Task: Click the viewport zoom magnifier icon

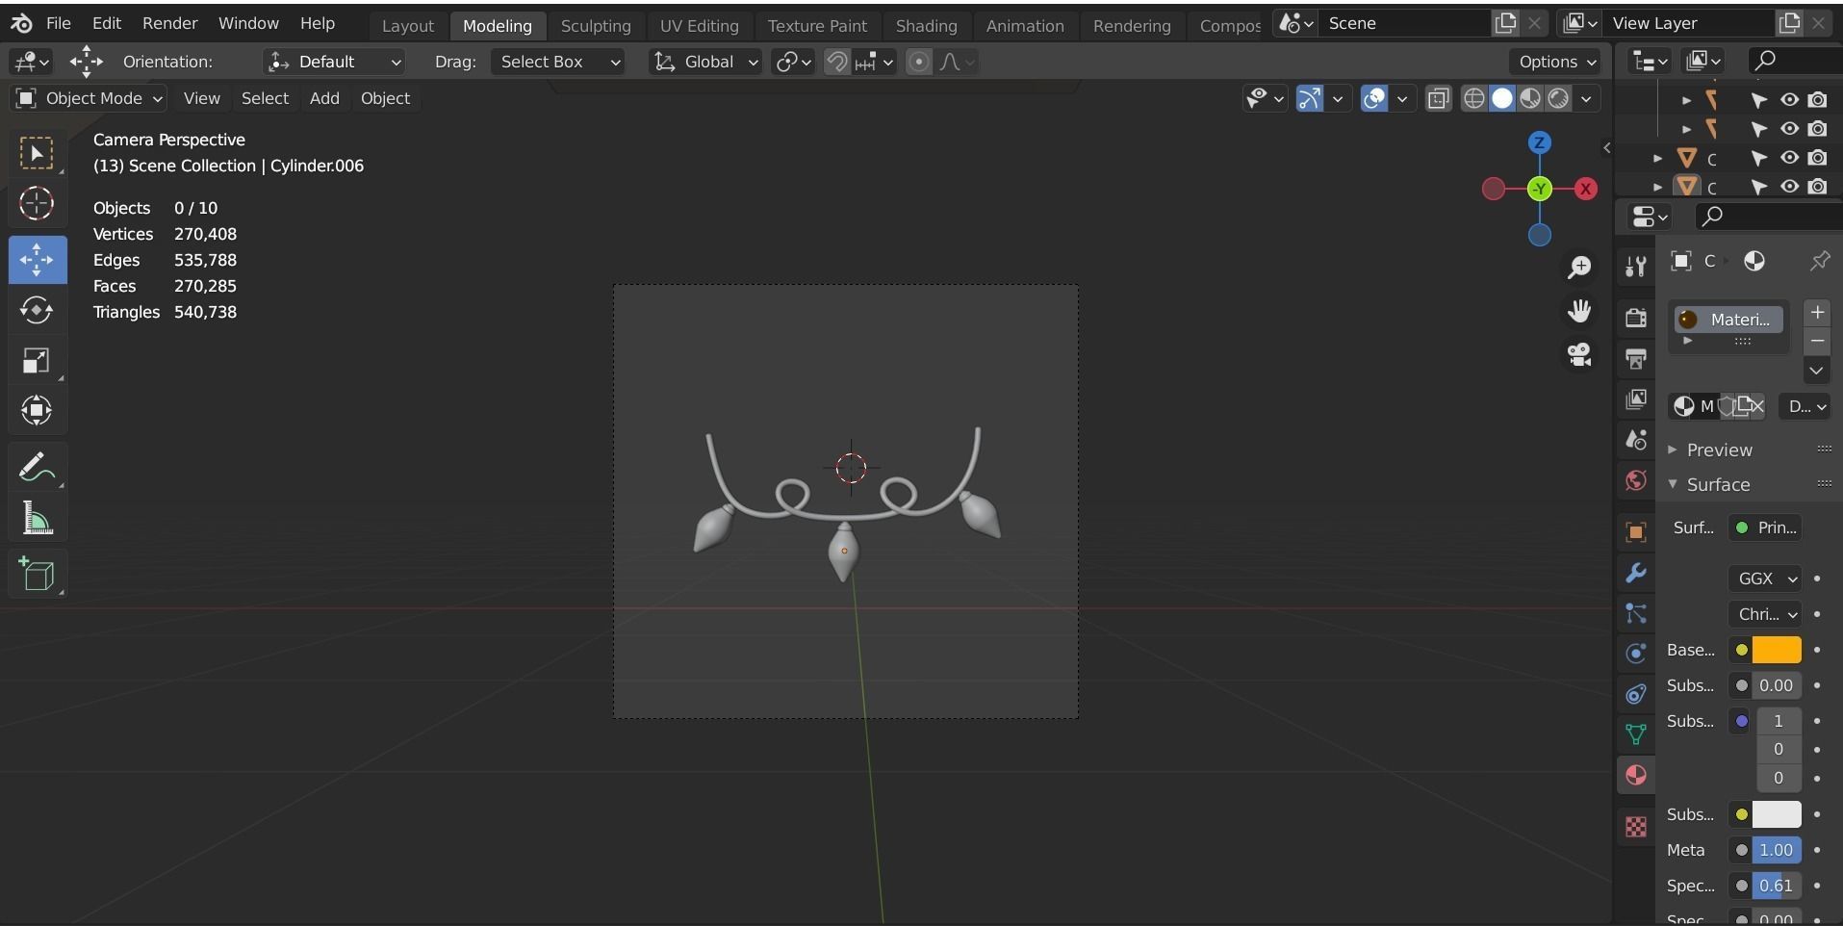Action: point(1579,268)
